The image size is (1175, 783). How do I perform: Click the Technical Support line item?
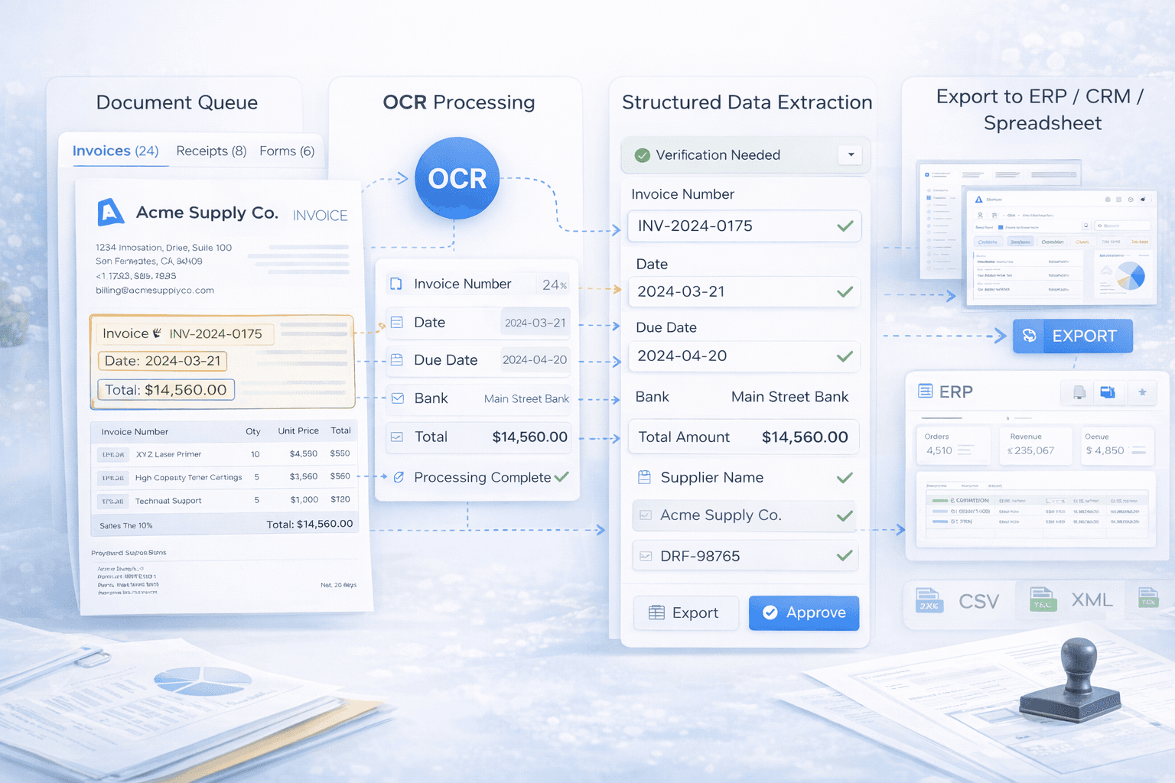coord(224,500)
